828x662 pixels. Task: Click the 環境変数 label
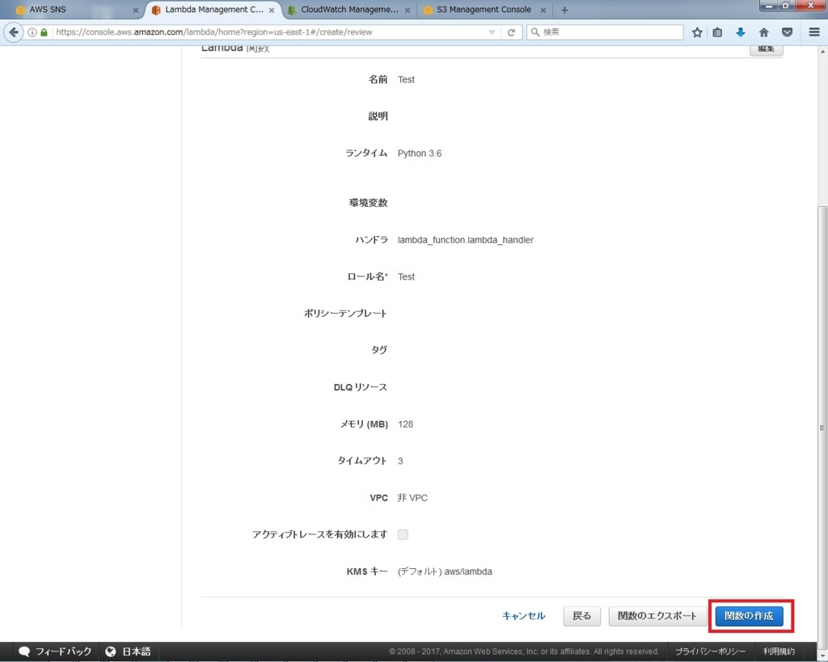point(368,203)
